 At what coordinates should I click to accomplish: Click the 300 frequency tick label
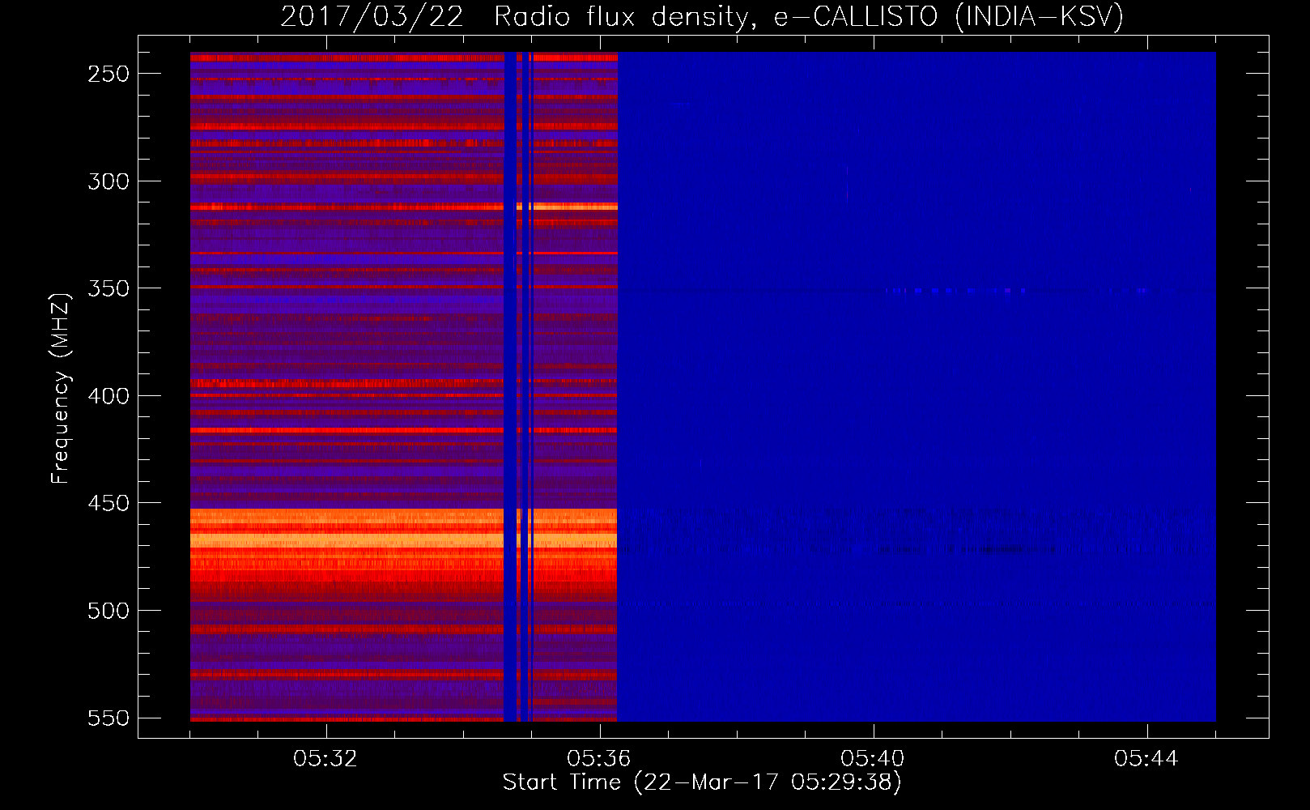pos(108,181)
